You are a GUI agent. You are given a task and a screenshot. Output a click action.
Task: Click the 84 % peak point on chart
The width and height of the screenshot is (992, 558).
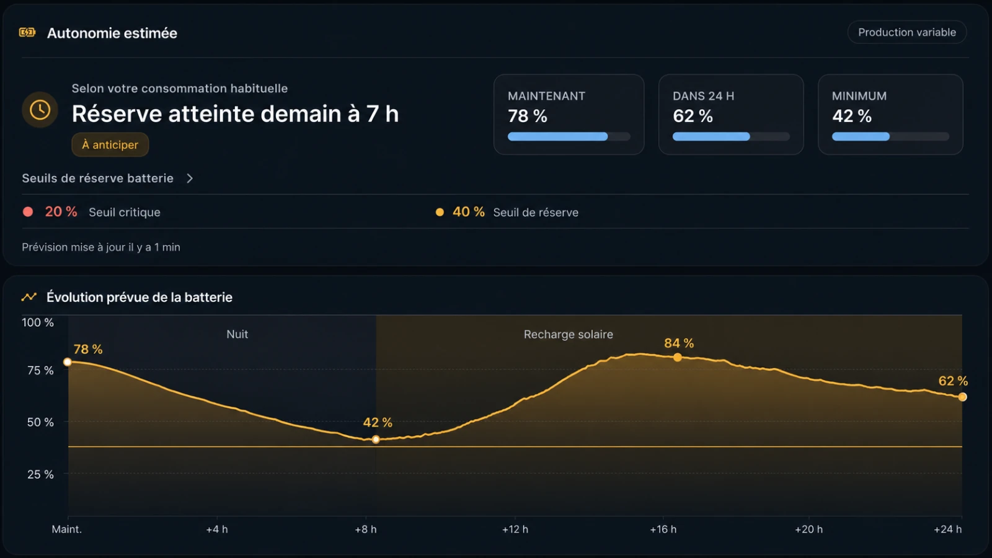678,358
